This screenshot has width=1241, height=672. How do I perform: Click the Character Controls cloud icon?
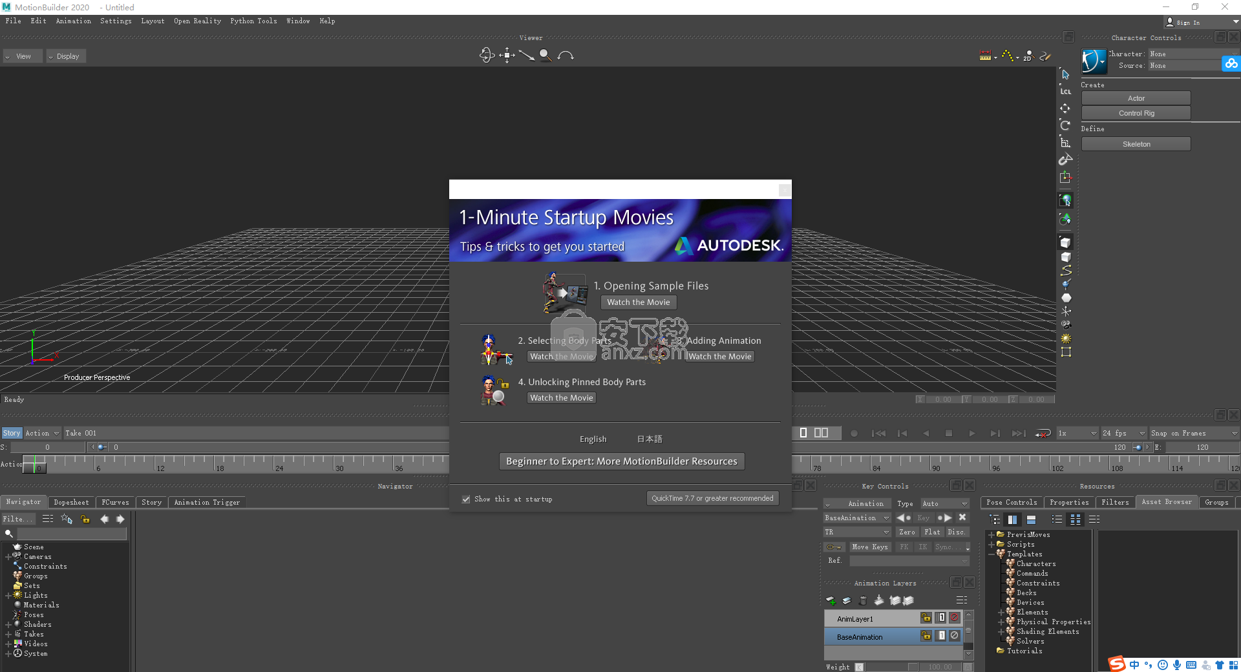coord(1231,63)
